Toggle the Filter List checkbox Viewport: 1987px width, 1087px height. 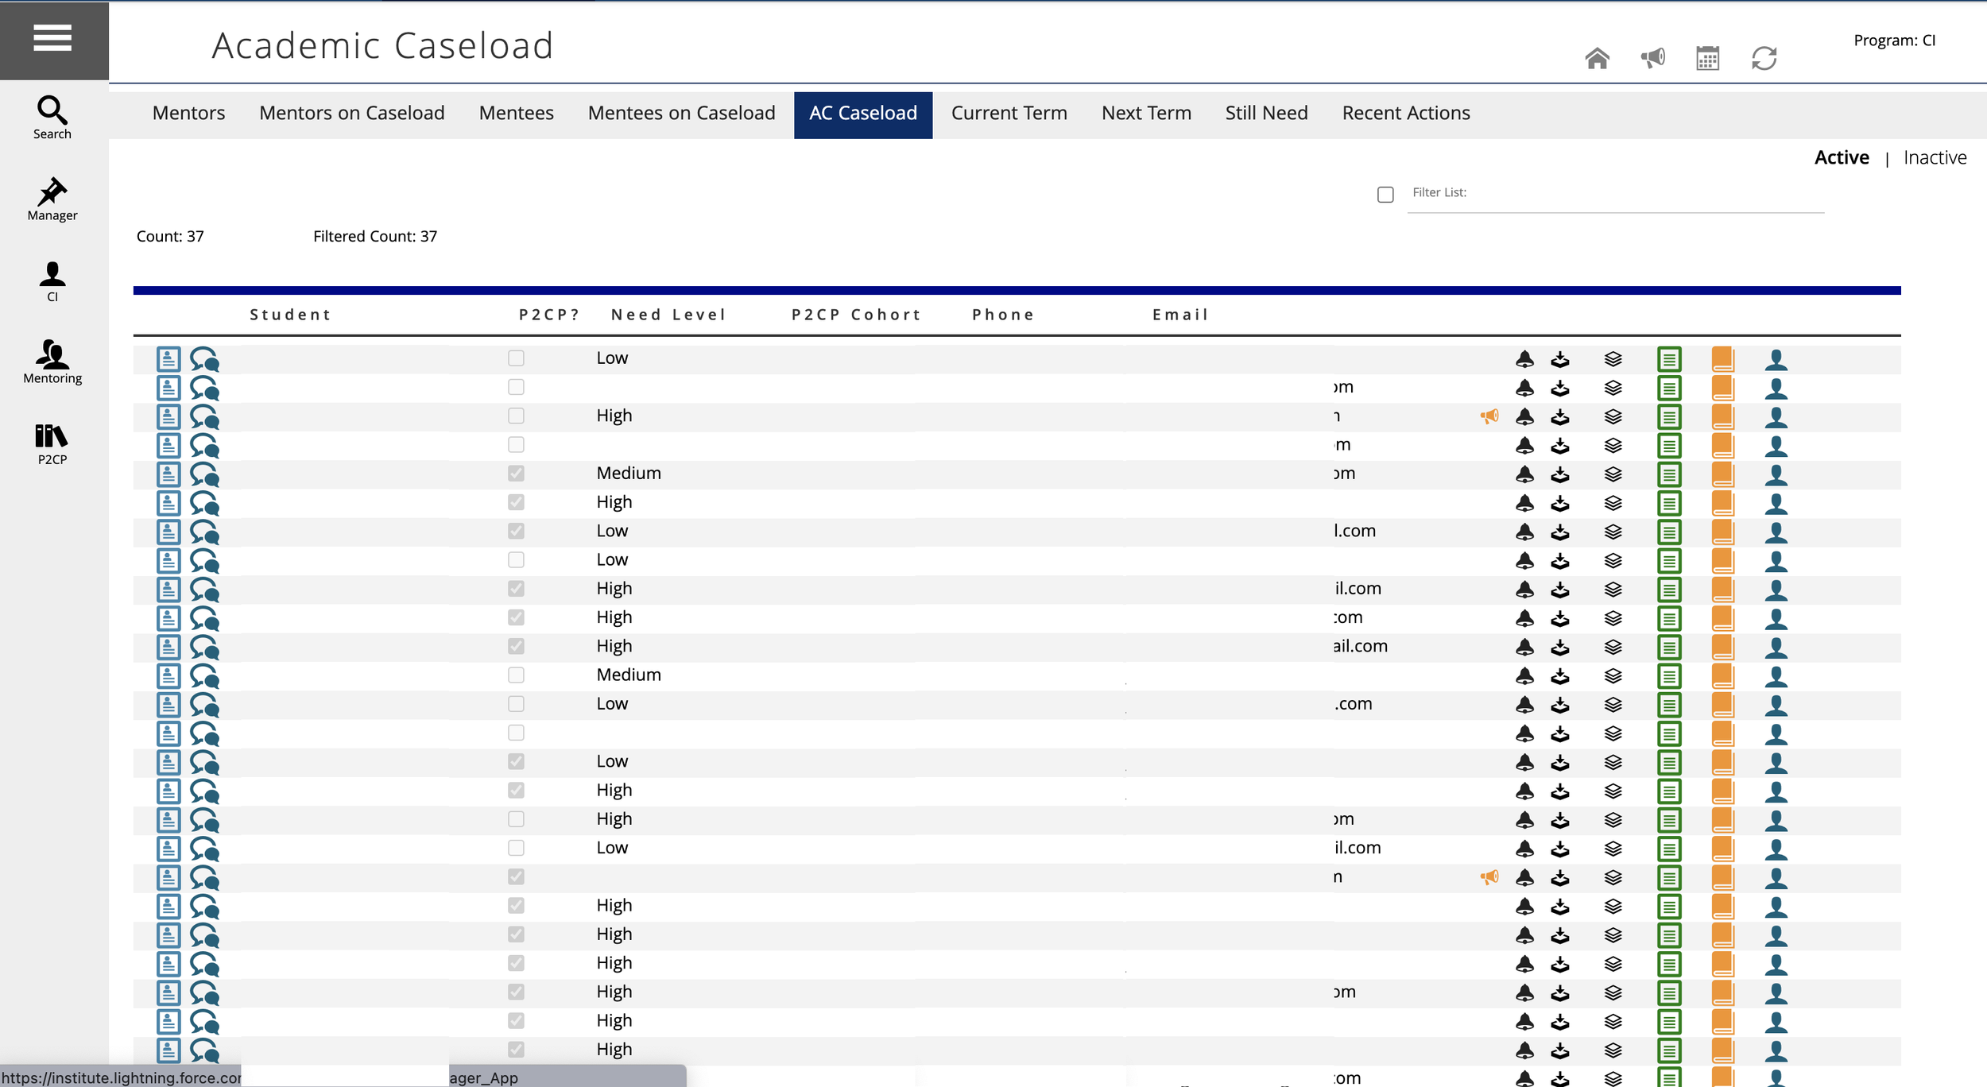tap(1385, 195)
